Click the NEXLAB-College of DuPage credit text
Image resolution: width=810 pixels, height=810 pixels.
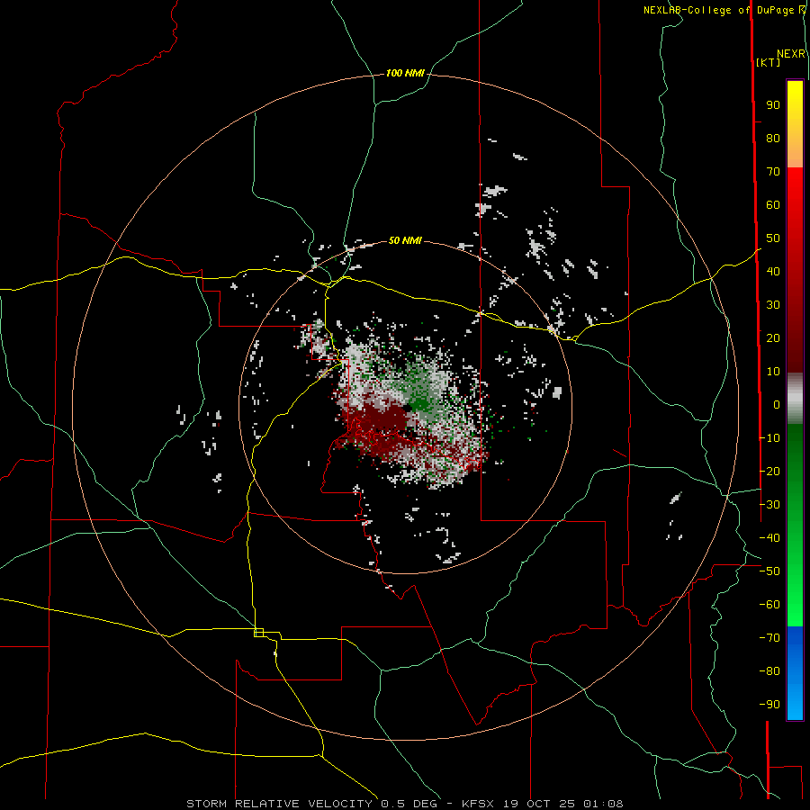click(718, 10)
